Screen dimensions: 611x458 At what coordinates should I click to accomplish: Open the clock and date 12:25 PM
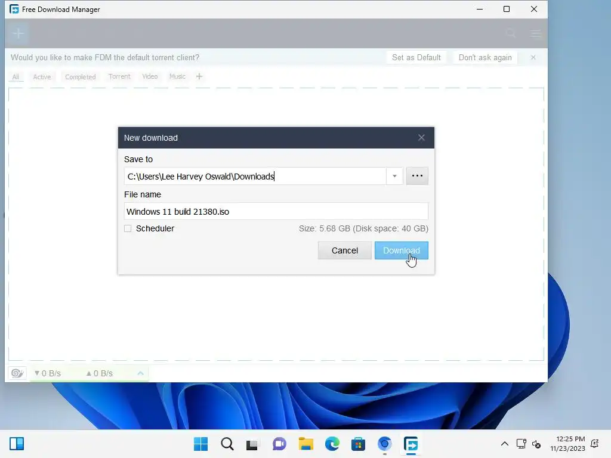[x=567, y=444]
